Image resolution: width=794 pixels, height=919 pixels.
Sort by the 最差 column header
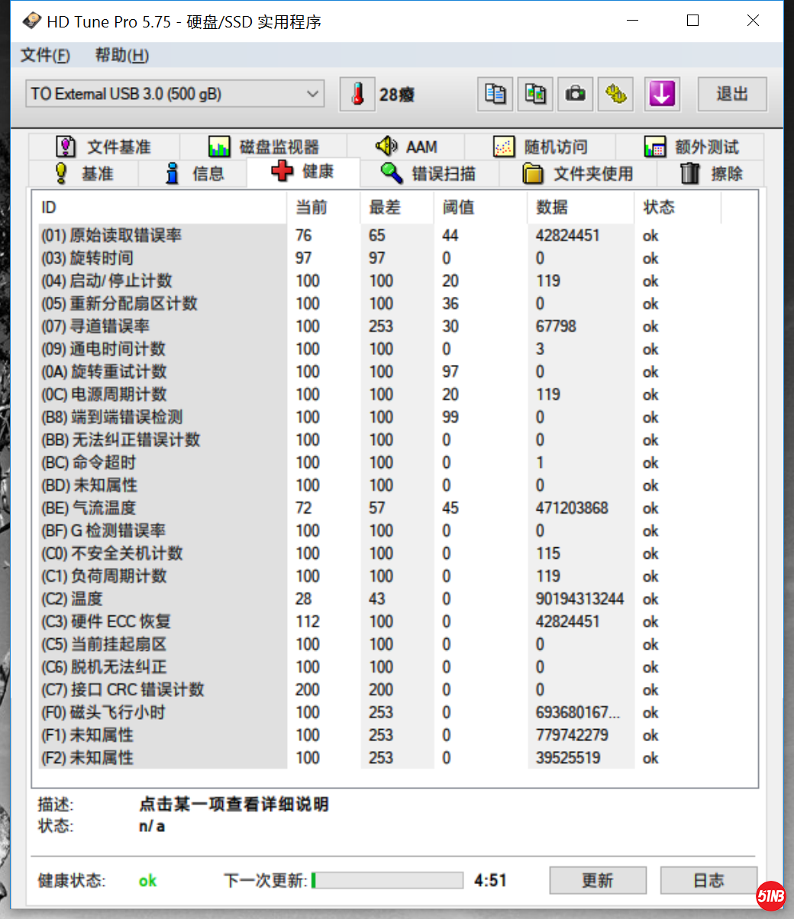[397, 207]
